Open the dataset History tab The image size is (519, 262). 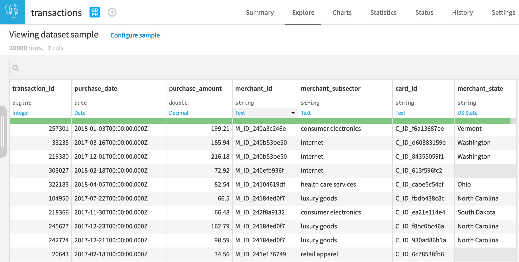[462, 12]
